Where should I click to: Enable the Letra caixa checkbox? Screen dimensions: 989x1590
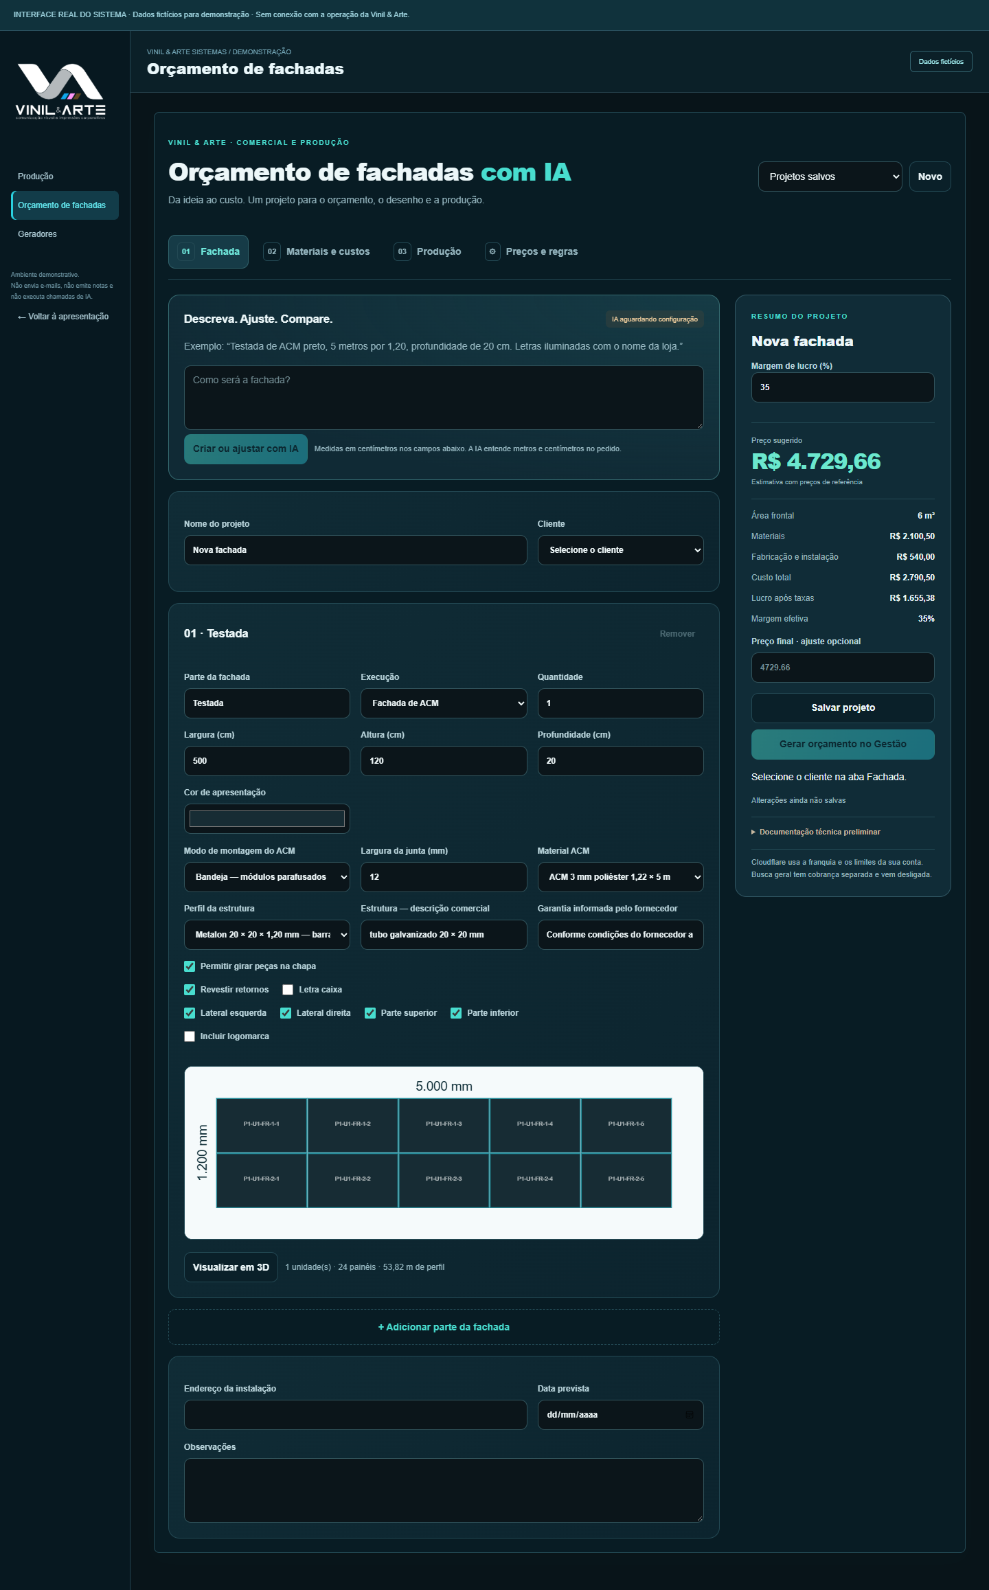(288, 990)
